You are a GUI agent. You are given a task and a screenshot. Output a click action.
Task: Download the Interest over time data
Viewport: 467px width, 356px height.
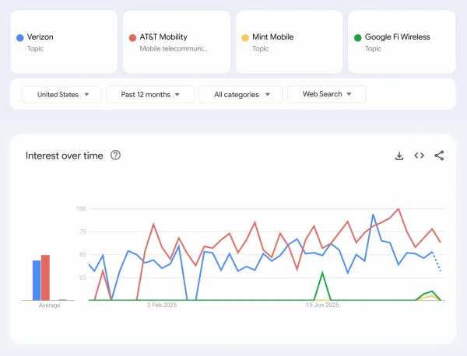point(399,155)
